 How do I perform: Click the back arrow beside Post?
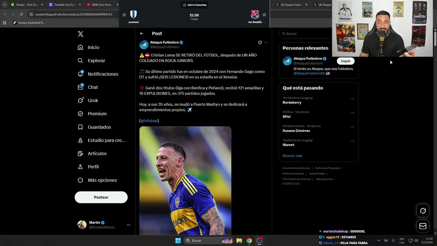pyautogui.click(x=142, y=33)
